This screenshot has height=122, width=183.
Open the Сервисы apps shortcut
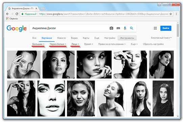[12, 19]
